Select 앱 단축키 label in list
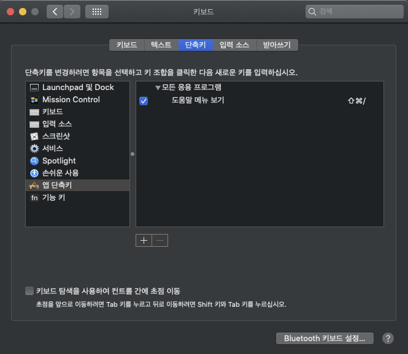Image resolution: width=408 pixels, height=354 pixels. [x=57, y=186]
